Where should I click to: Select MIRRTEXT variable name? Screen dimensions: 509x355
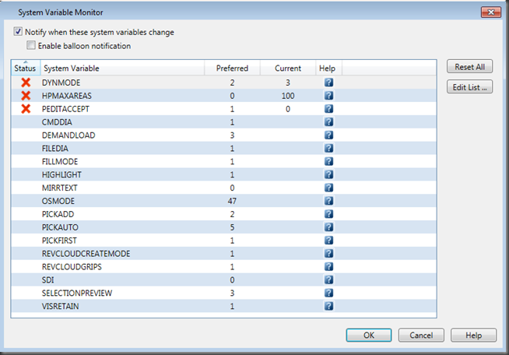click(59, 188)
